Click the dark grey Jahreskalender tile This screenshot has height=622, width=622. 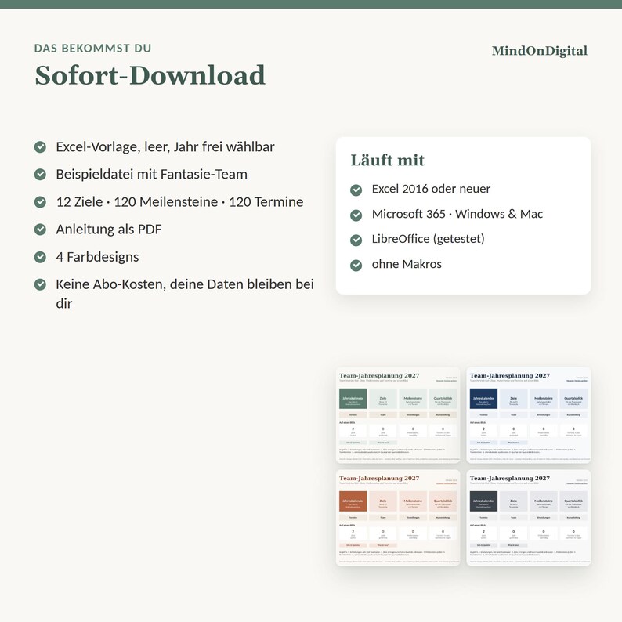tap(483, 501)
